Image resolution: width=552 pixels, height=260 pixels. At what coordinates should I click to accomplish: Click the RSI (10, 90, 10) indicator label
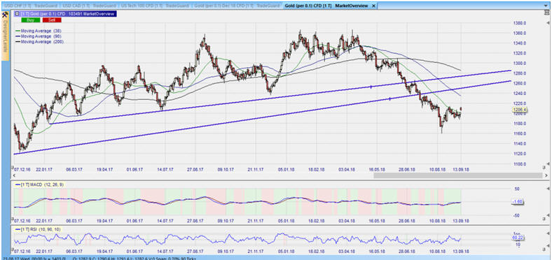coord(39,229)
